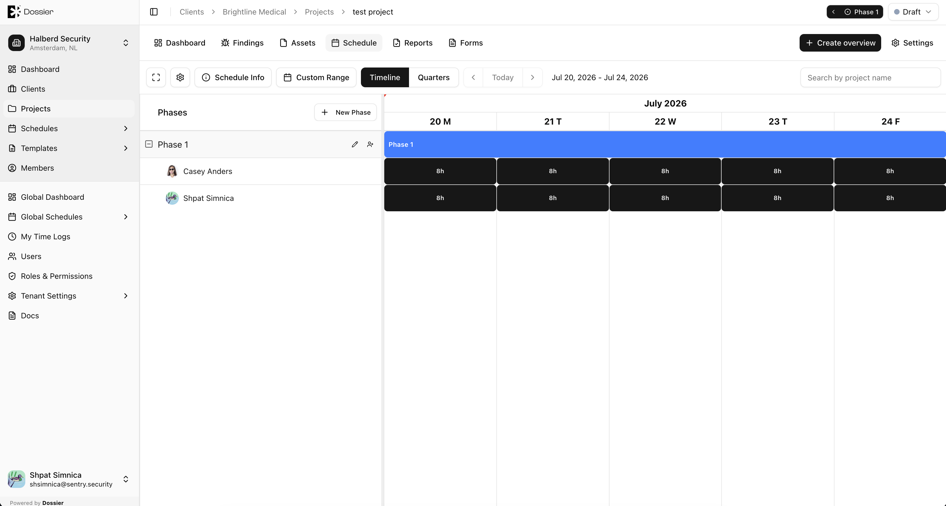Open Roles & Permissions

69,276
